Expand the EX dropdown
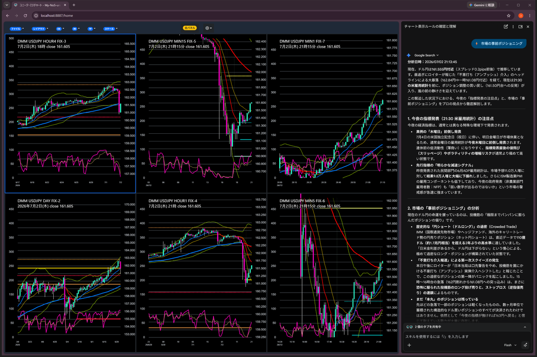 point(60,28)
